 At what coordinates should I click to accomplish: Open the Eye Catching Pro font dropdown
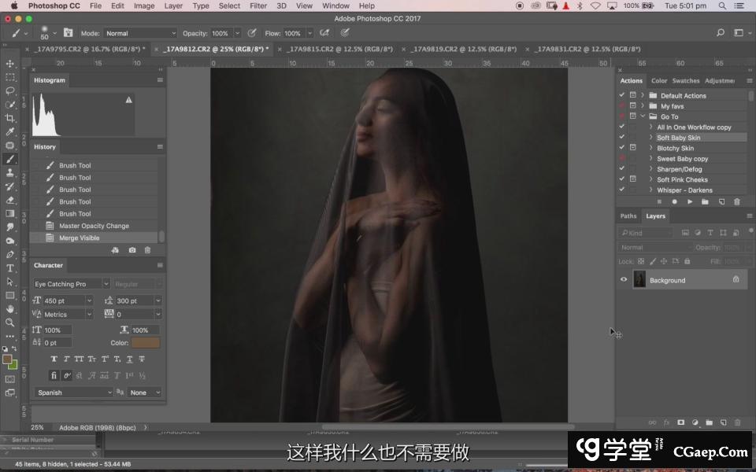tap(72, 284)
